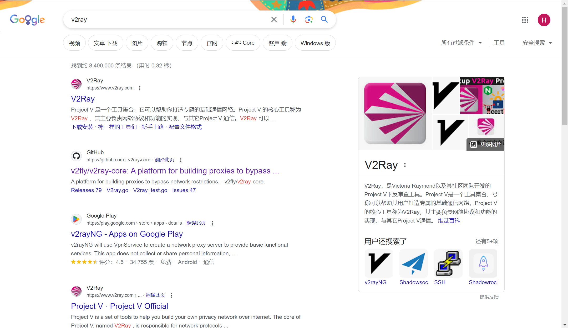Screen dimensions: 568x328
Task: Open the account avatar labeled H
Action: [544, 20]
